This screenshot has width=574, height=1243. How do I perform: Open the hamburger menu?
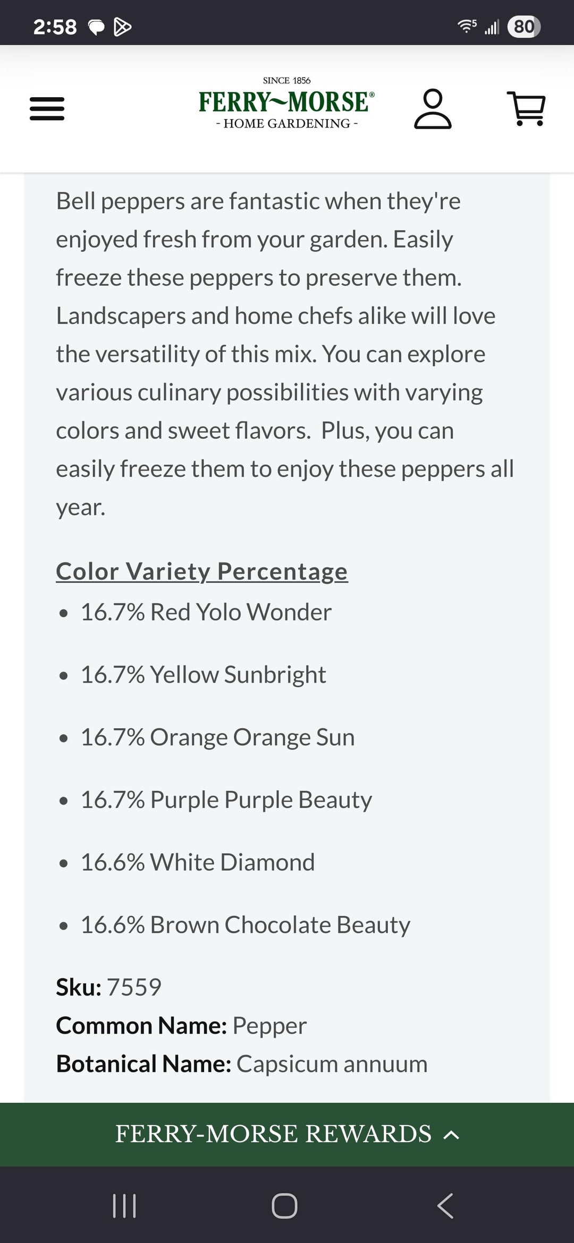[x=47, y=108]
